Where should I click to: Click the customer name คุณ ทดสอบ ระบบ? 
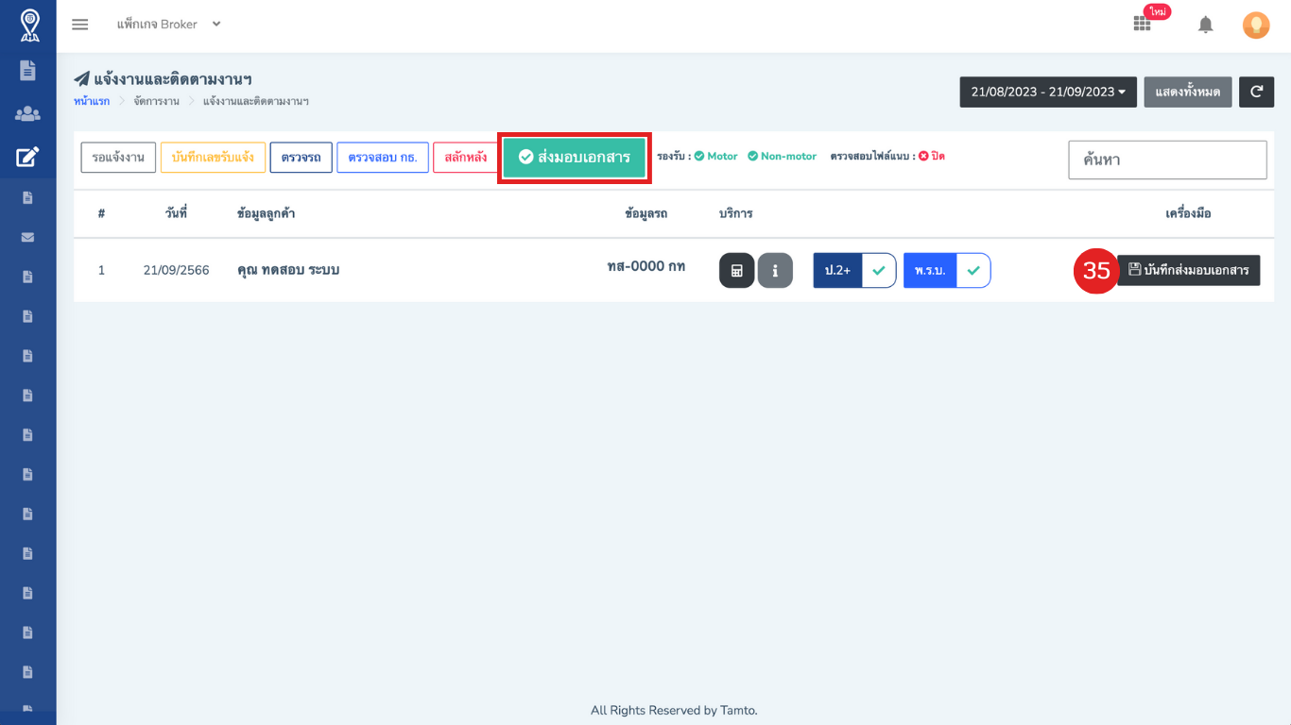(288, 270)
